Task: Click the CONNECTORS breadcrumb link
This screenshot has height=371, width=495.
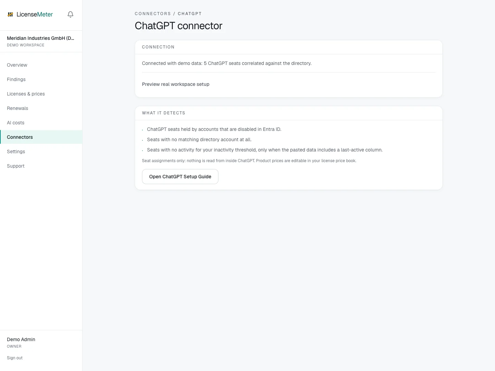Action: click(x=153, y=14)
